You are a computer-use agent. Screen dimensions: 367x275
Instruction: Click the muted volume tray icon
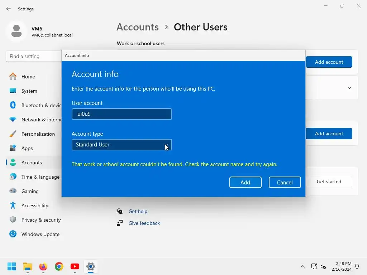coord(324,266)
